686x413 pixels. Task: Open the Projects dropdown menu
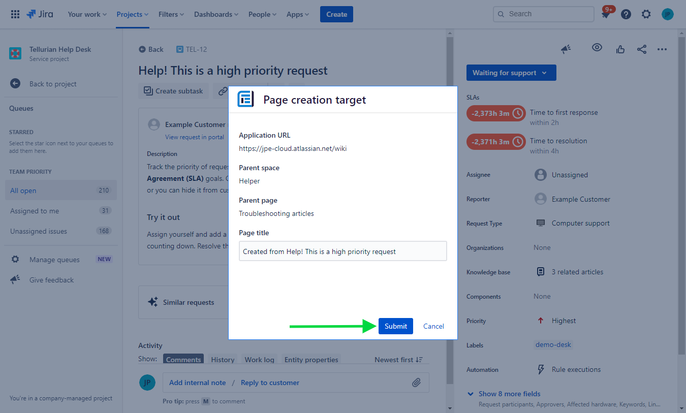132,14
